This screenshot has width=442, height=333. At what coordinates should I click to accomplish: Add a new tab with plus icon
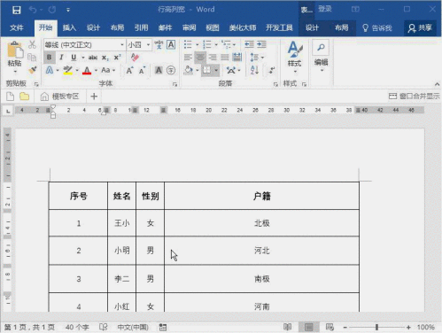point(94,97)
